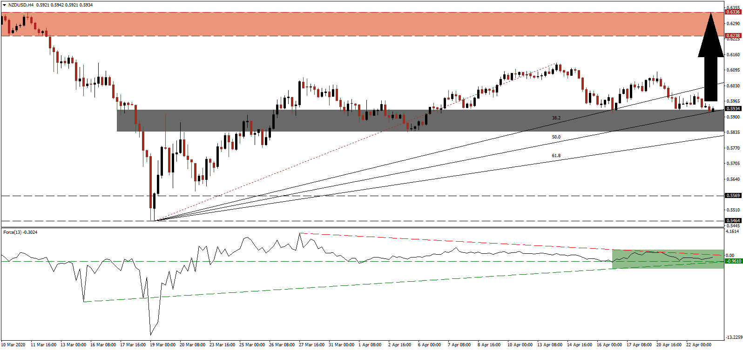Click the 50.0 Fibonacci fan label
743x350 pixels.
556,137
